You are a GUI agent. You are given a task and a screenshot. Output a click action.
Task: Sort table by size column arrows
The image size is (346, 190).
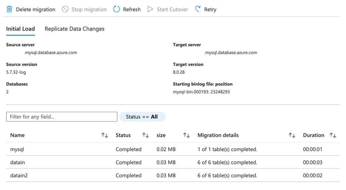click(x=186, y=135)
